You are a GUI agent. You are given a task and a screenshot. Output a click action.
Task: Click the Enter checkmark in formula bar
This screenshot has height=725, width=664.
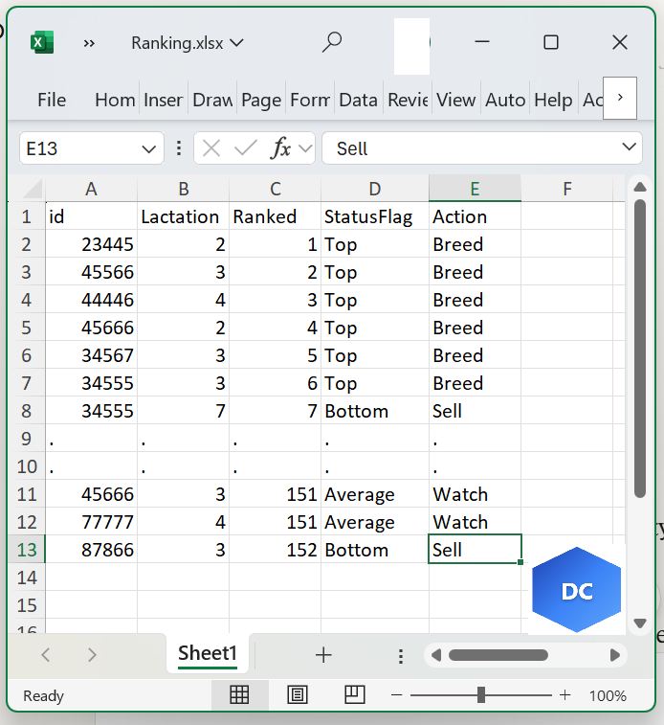pyautogui.click(x=246, y=148)
